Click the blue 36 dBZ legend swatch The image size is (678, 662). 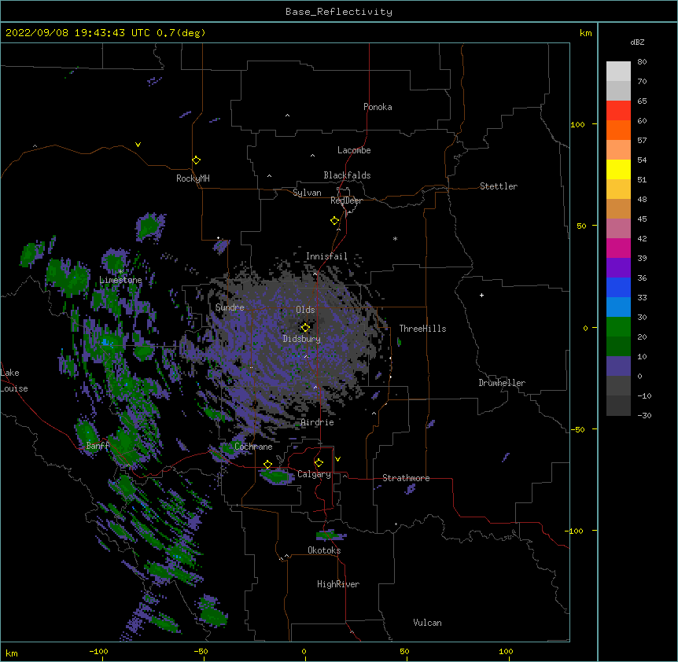(x=618, y=287)
